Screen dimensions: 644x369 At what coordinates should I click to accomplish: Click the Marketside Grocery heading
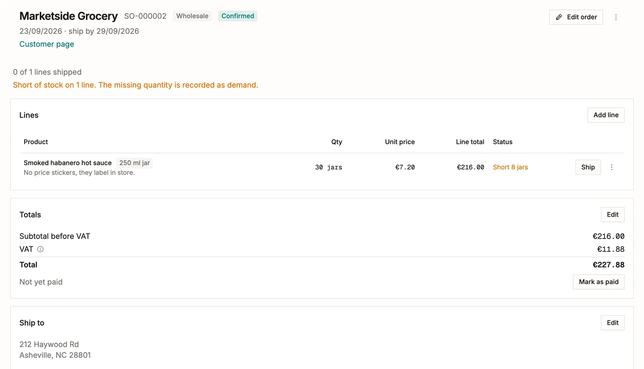(68, 16)
